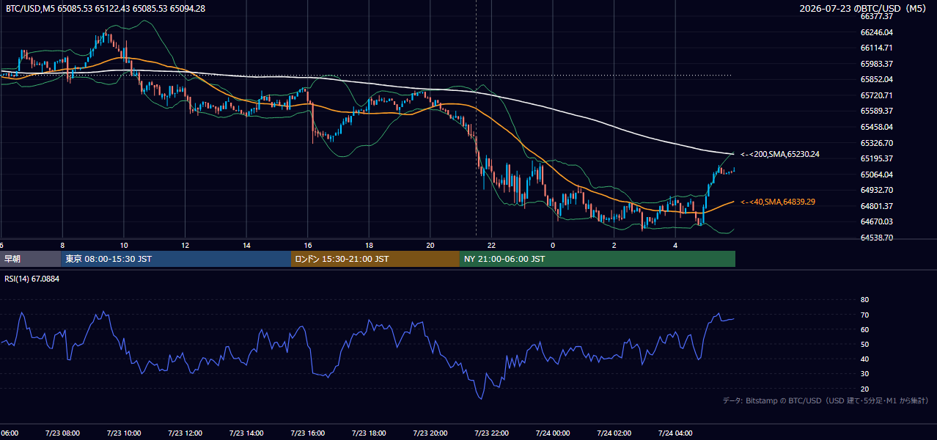The width and height of the screenshot is (937, 440).
Task: Click the RSI(14) 67.0884 indicator label
Action: click(32, 279)
